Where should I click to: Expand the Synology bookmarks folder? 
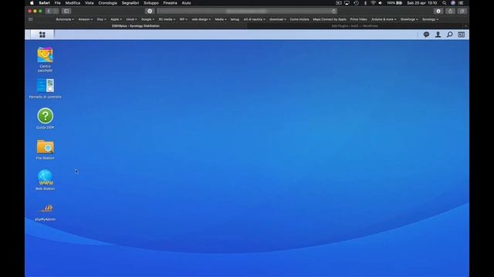tap(430, 19)
